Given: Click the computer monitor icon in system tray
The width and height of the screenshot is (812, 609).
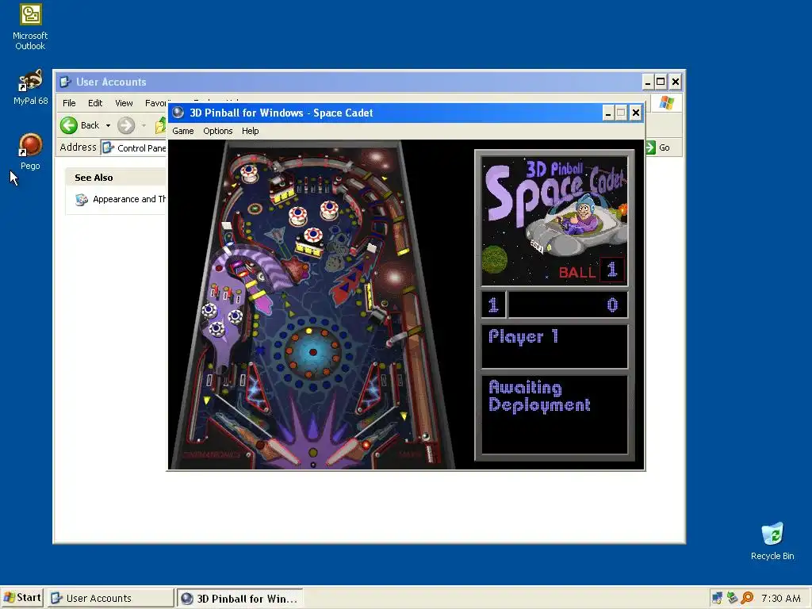Looking at the screenshot, I should [717, 598].
